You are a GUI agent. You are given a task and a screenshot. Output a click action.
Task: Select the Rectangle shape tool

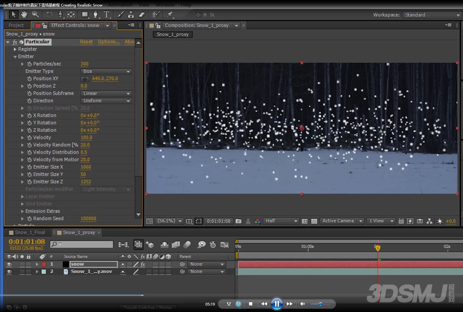click(x=85, y=14)
